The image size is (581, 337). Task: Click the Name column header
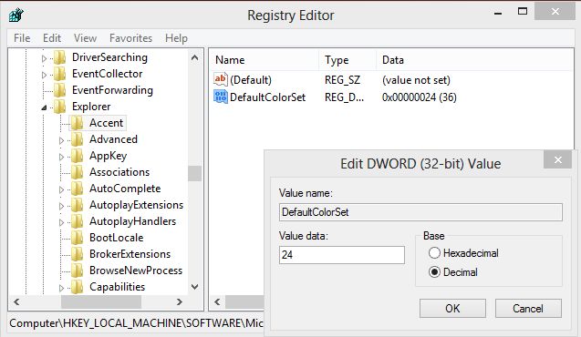click(x=265, y=60)
